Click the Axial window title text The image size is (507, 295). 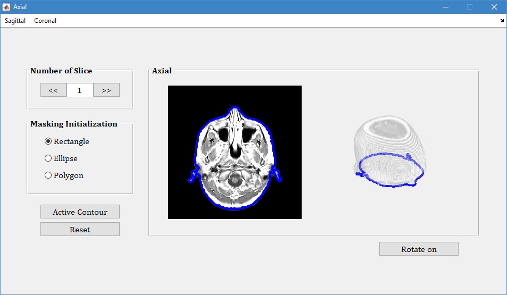[20, 7]
